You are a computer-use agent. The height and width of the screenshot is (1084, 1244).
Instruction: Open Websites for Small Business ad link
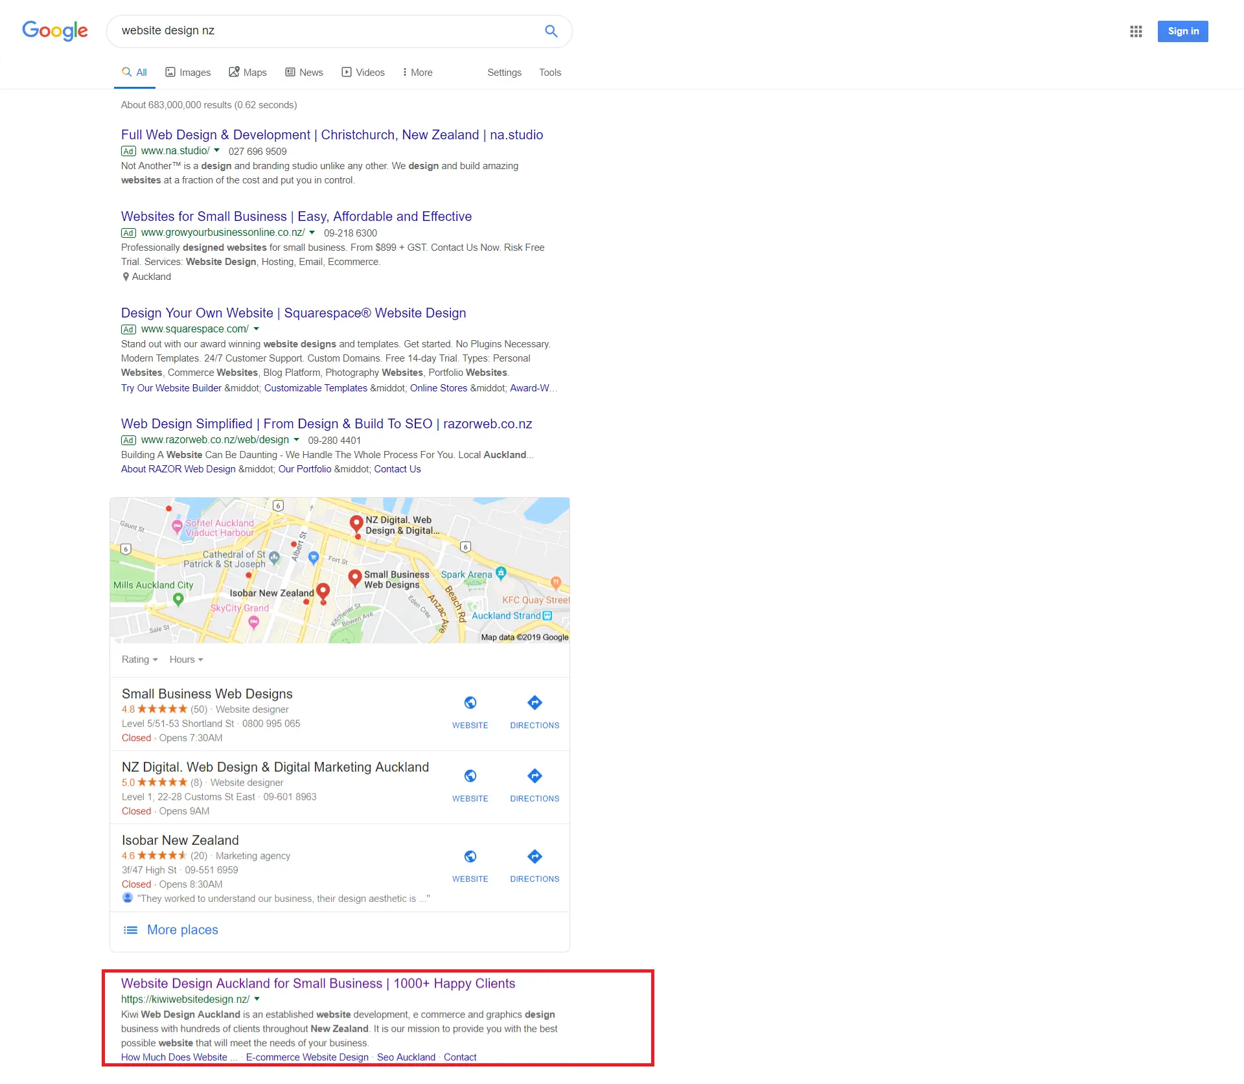click(x=296, y=216)
